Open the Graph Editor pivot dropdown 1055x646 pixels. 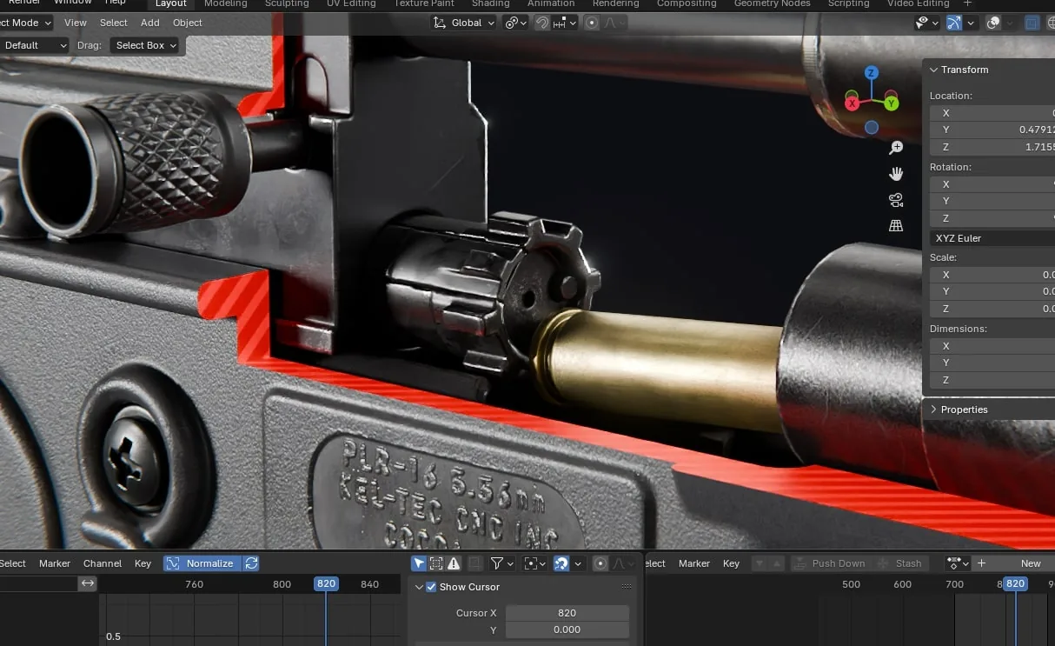(534, 563)
